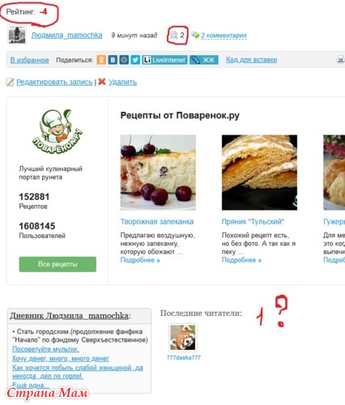The width and height of the screenshot is (345, 405).
Task: Share to LiveInternet button
Action: tap(164, 60)
